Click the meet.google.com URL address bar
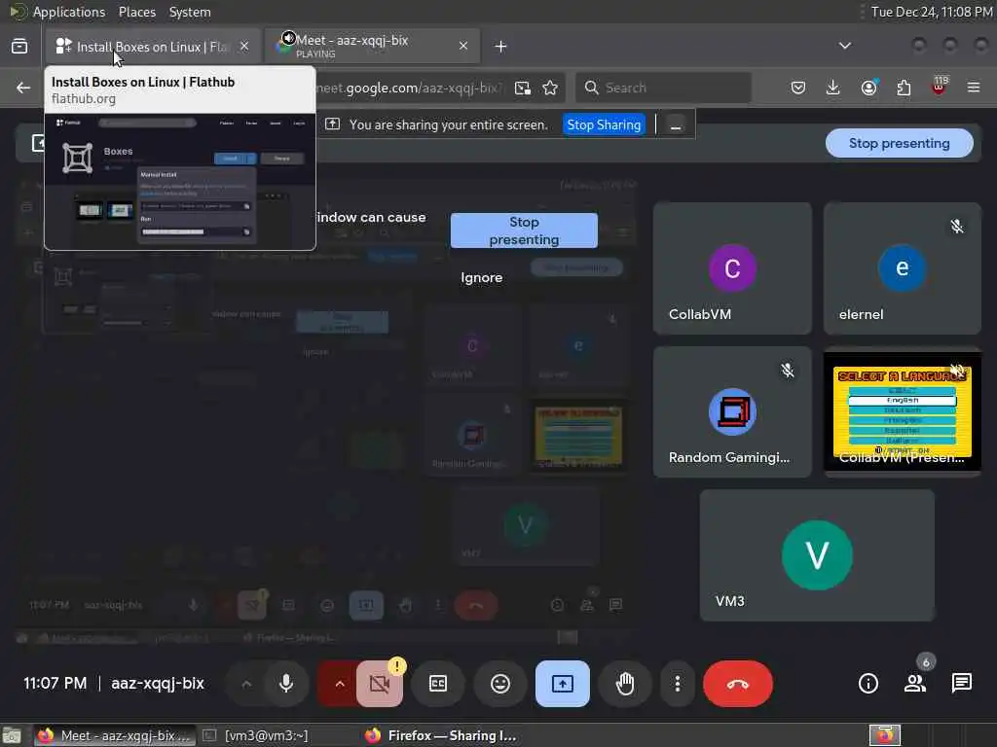The width and height of the screenshot is (997, 747). [x=410, y=88]
